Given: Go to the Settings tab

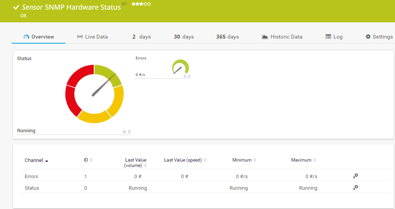Looking at the screenshot, I should pyautogui.click(x=379, y=37).
